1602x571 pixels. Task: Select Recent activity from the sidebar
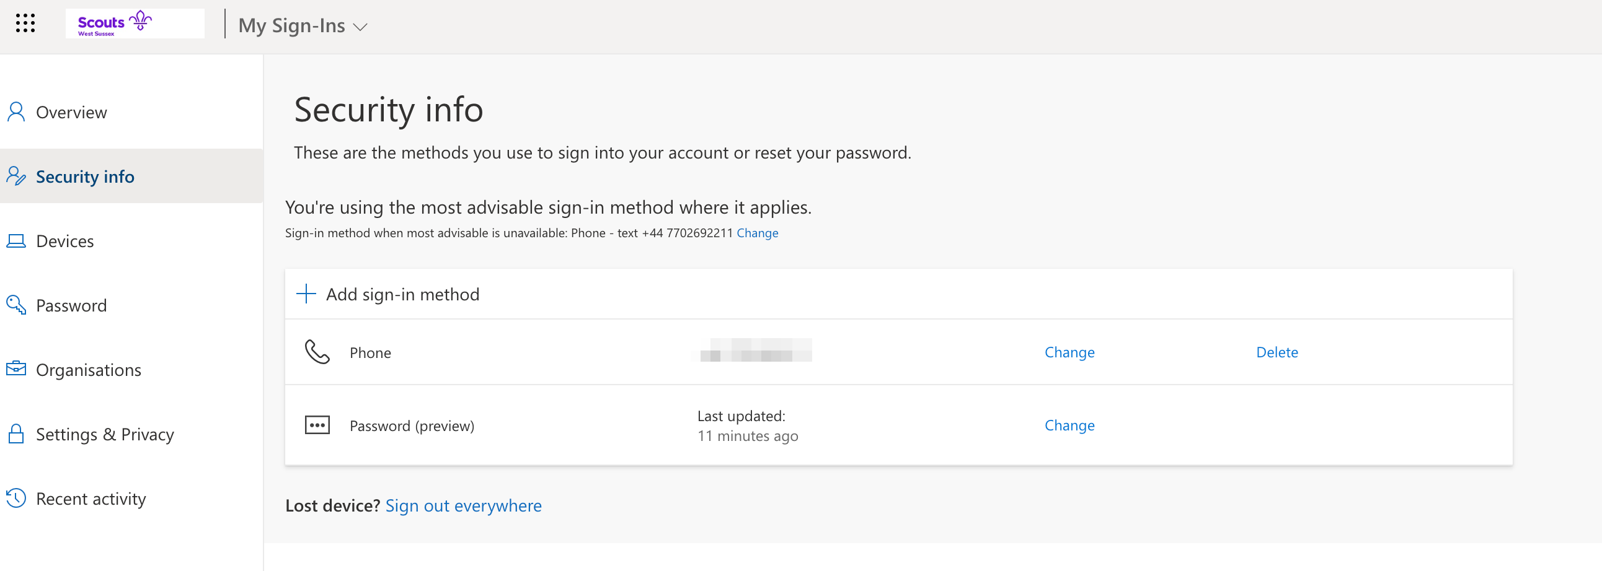[91, 499]
